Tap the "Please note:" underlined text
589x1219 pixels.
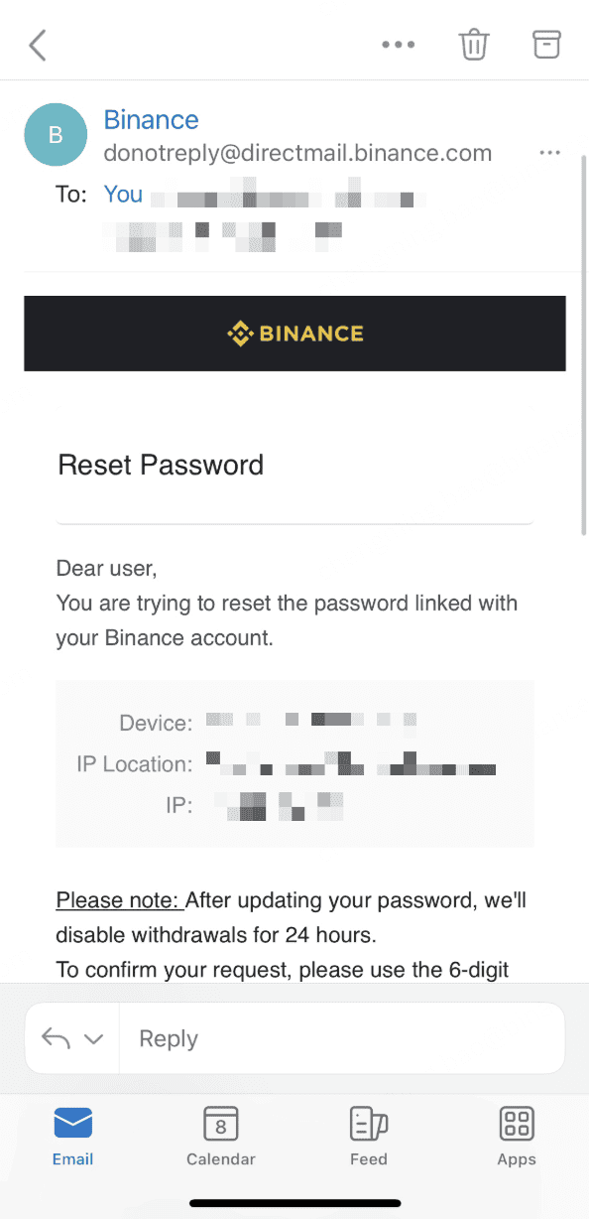click(119, 900)
